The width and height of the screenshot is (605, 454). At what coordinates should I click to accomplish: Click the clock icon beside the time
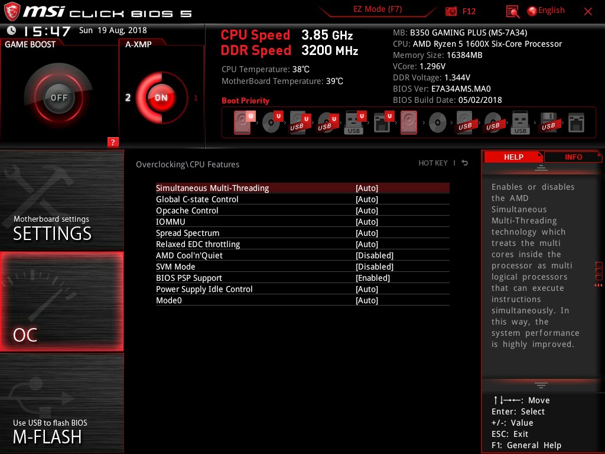pyautogui.click(x=11, y=30)
